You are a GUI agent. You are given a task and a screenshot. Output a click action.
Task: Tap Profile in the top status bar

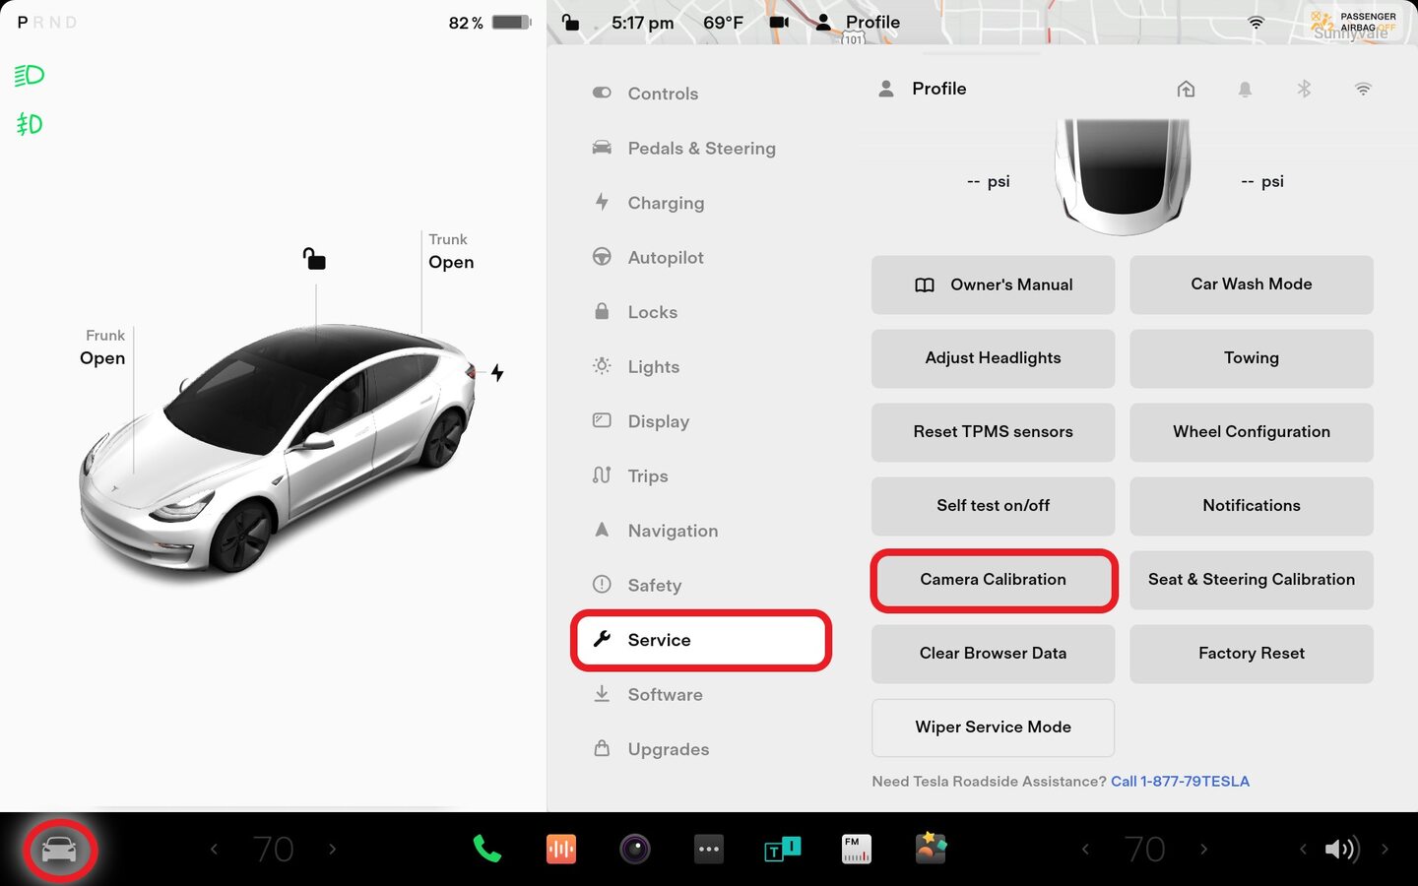tap(858, 22)
